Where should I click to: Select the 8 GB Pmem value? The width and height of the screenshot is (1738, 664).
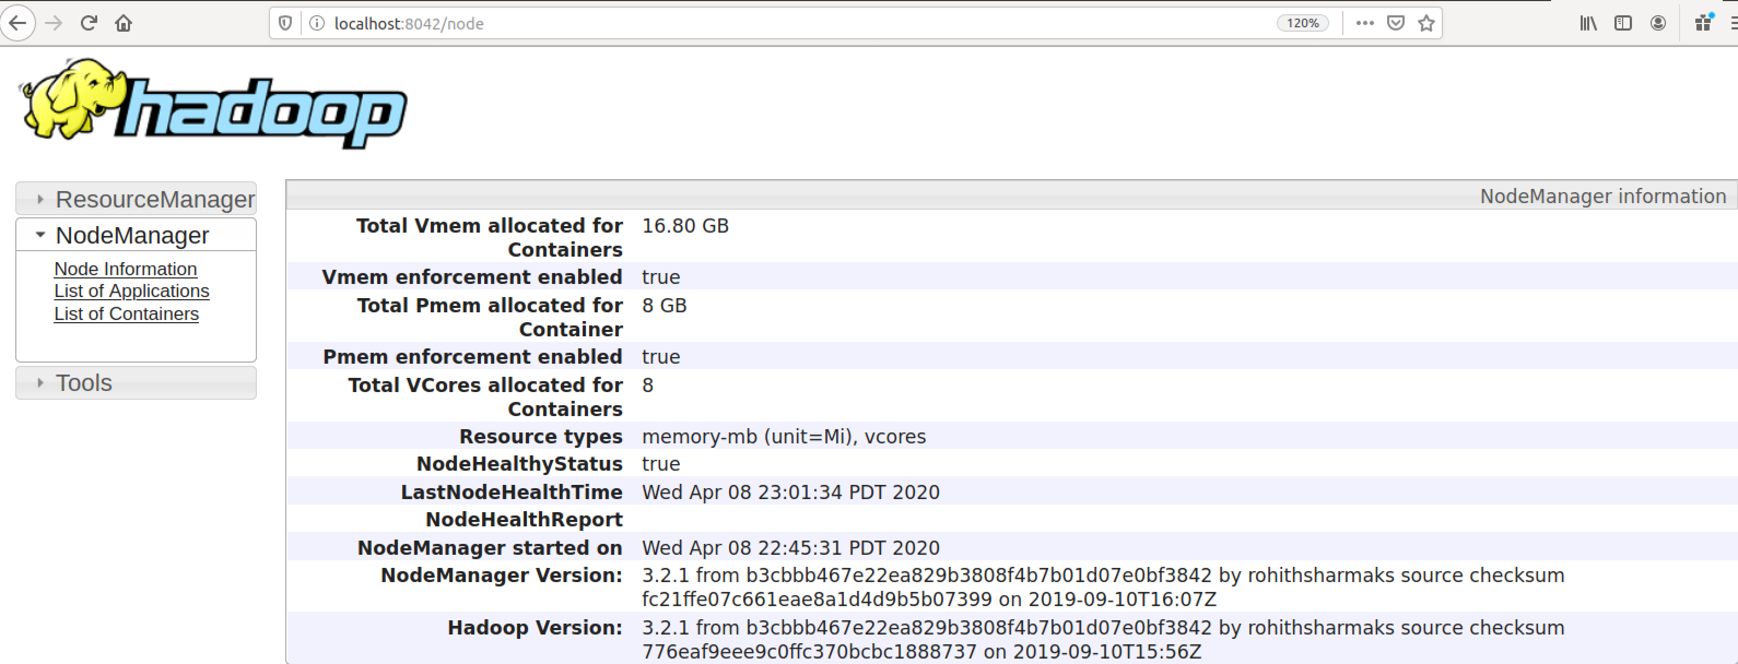coord(664,305)
